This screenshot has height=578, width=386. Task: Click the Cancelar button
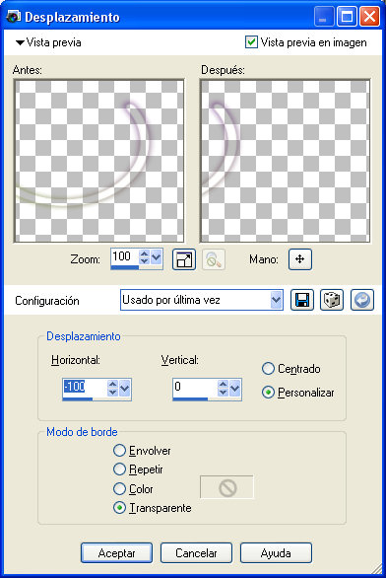[x=196, y=553]
